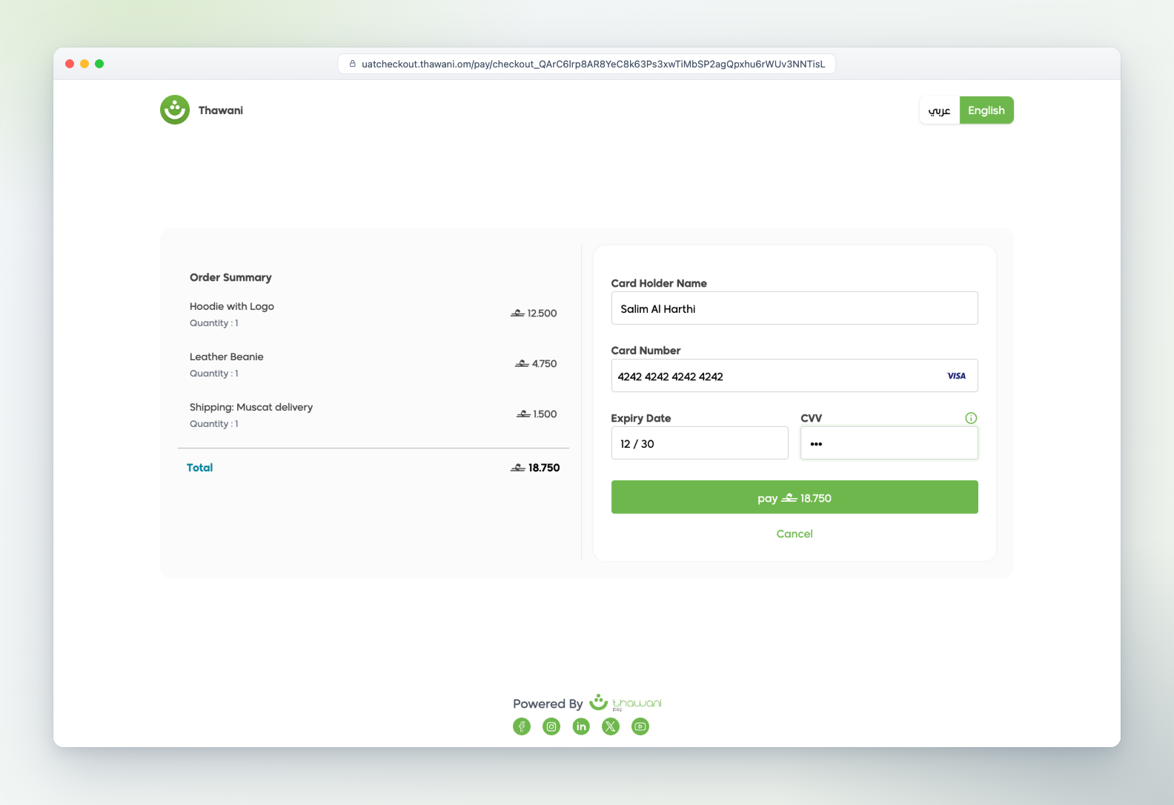1174x805 pixels.
Task: Focus the Expiry Date field
Action: [x=700, y=443]
